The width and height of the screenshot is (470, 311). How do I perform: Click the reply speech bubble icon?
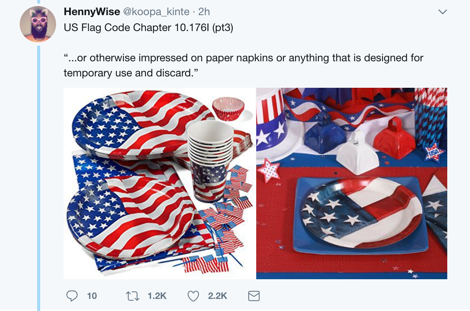pyautogui.click(x=72, y=295)
